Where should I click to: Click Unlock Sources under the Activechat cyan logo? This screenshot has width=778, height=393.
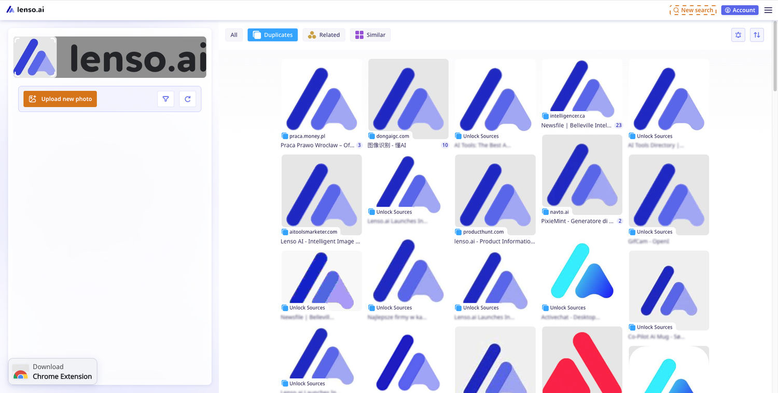[567, 307]
